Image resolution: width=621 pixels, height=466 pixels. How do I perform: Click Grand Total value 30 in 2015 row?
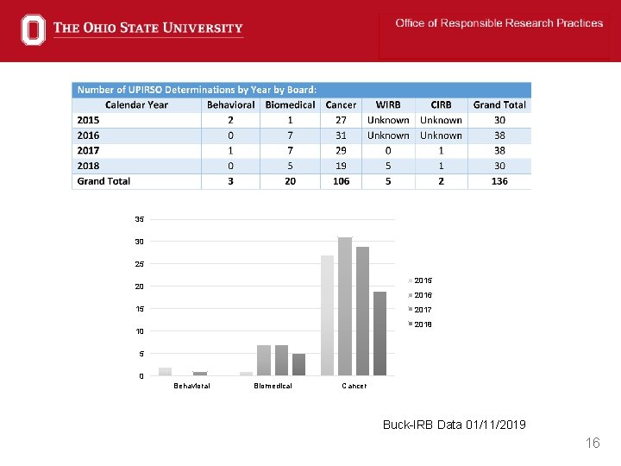(499, 120)
